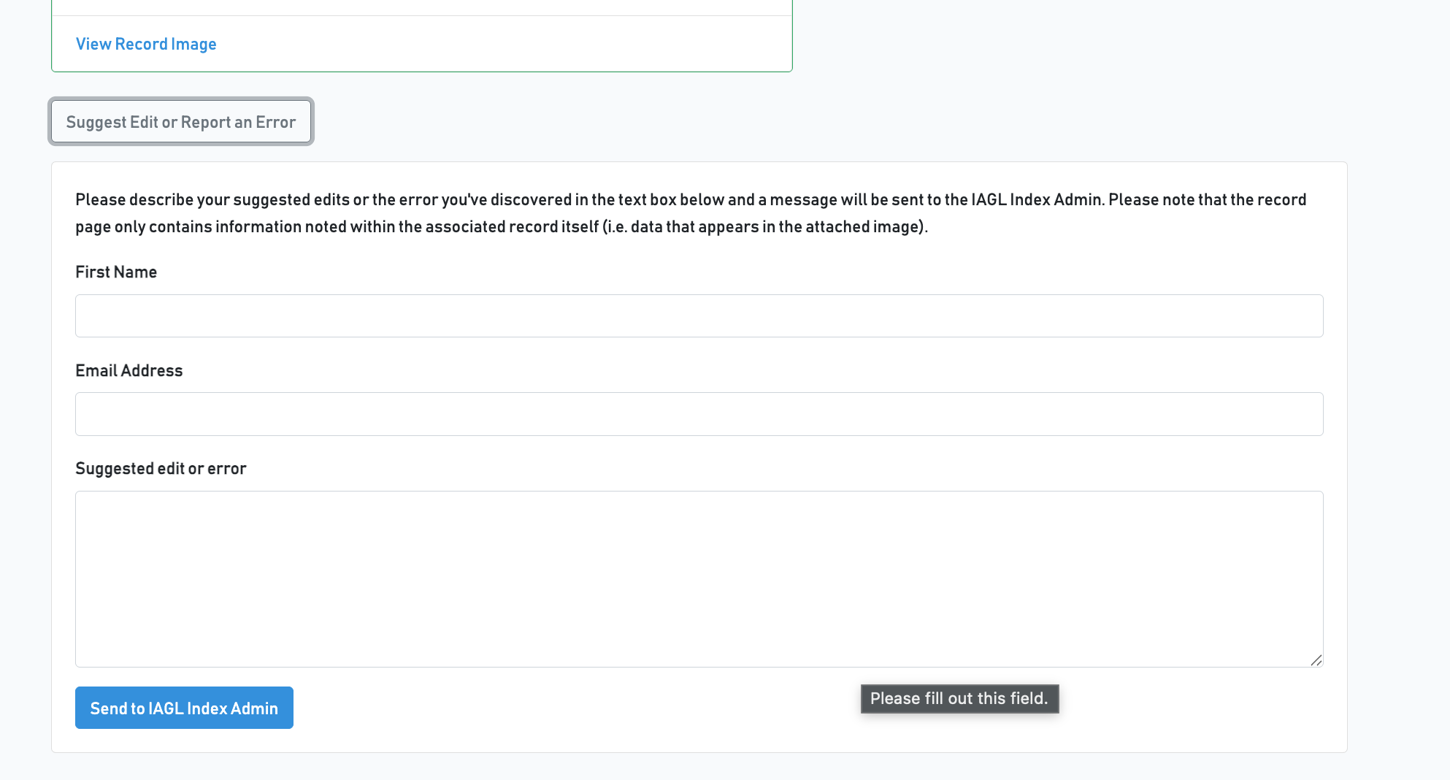Select the Suggested edit or error text area
This screenshot has height=780, width=1450.
699,578
